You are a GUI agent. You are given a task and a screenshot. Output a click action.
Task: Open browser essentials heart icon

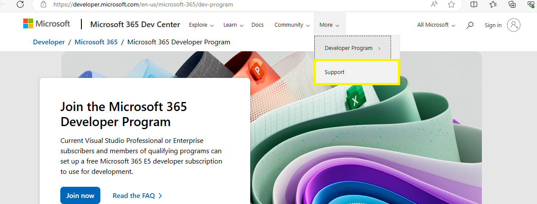point(531,4)
